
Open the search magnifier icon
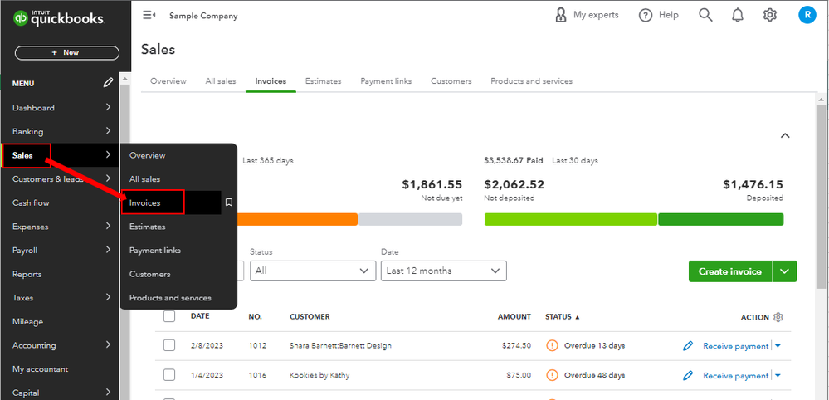(x=705, y=15)
